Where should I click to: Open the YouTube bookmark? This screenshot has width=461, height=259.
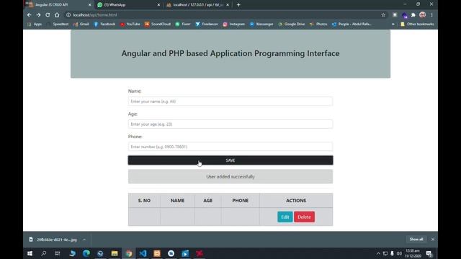point(130,24)
